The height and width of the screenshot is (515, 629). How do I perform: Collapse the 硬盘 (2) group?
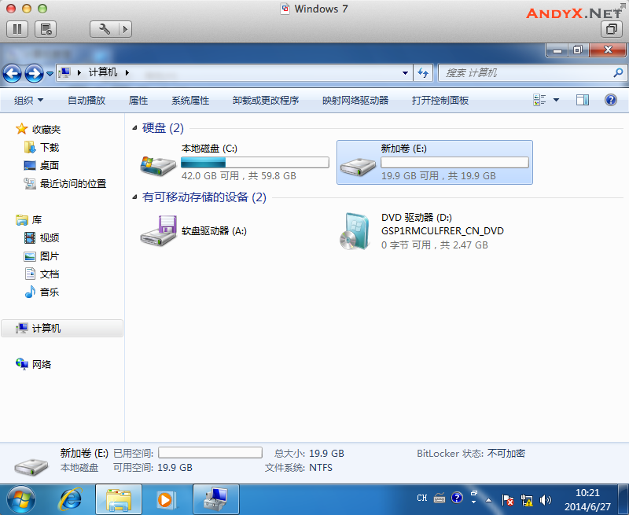tap(134, 128)
